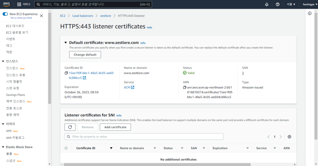Open 볼륨 in sidebar
This screenshot has width=318, height=166.
point(9,154)
